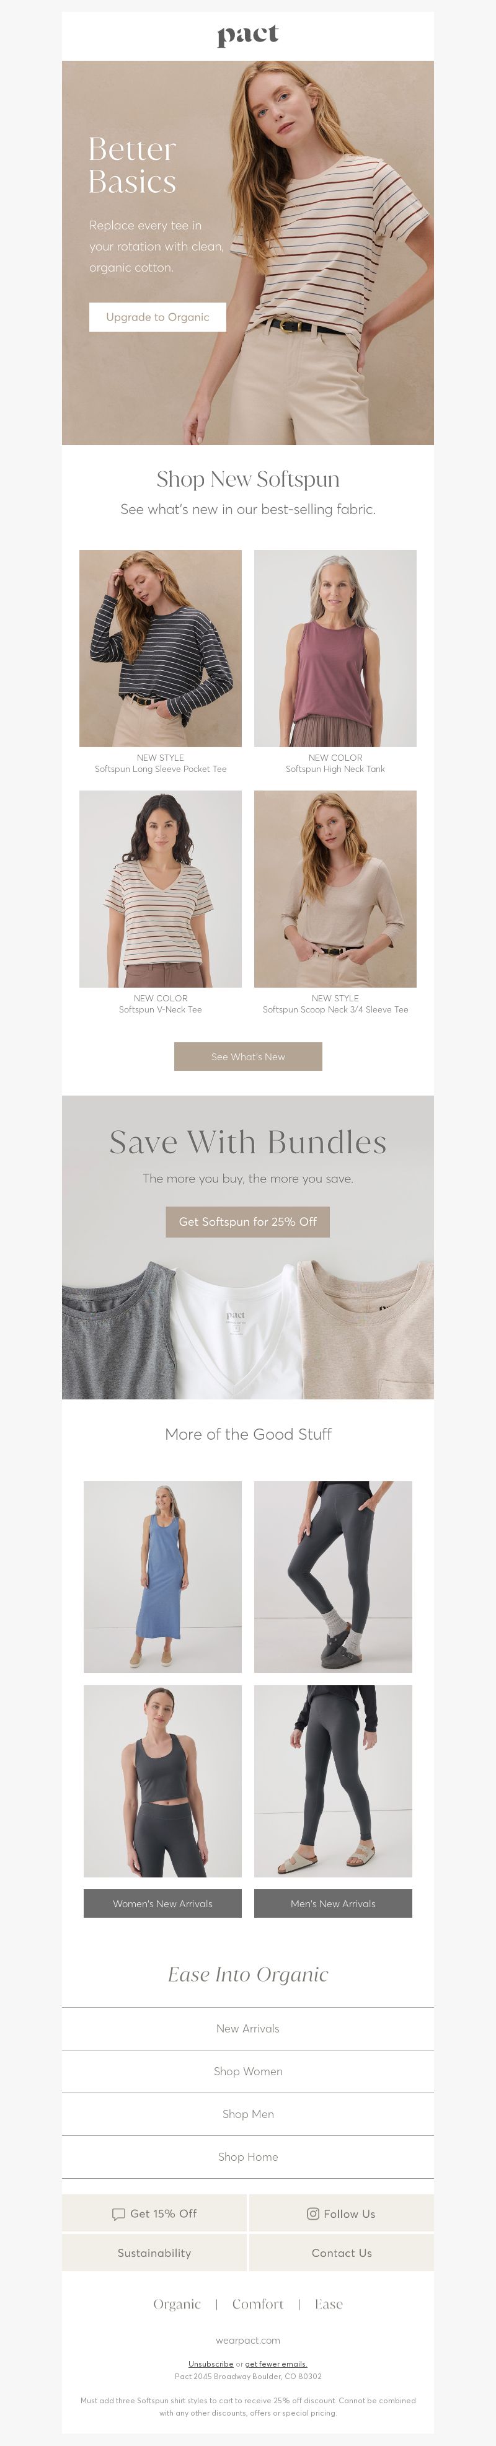Click the Contact Us footer button
This screenshot has width=496, height=2446.
coord(342,2253)
